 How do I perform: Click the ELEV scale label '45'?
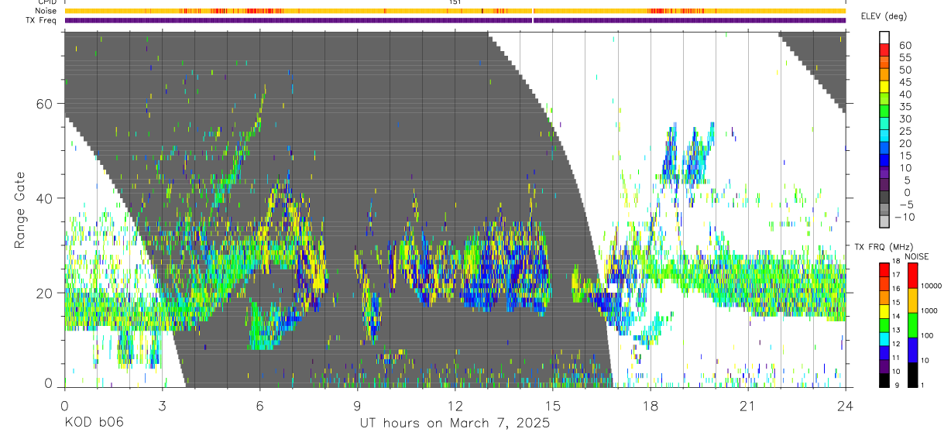point(905,82)
